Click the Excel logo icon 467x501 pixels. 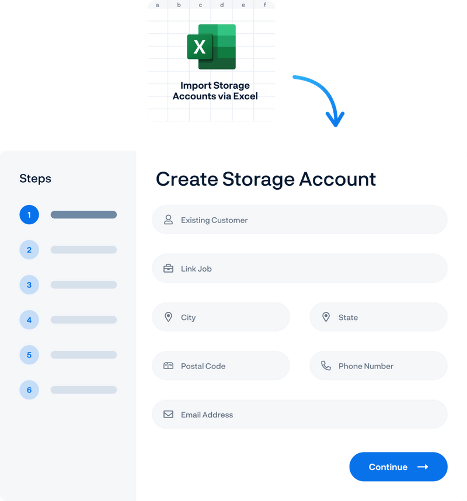tap(211, 46)
